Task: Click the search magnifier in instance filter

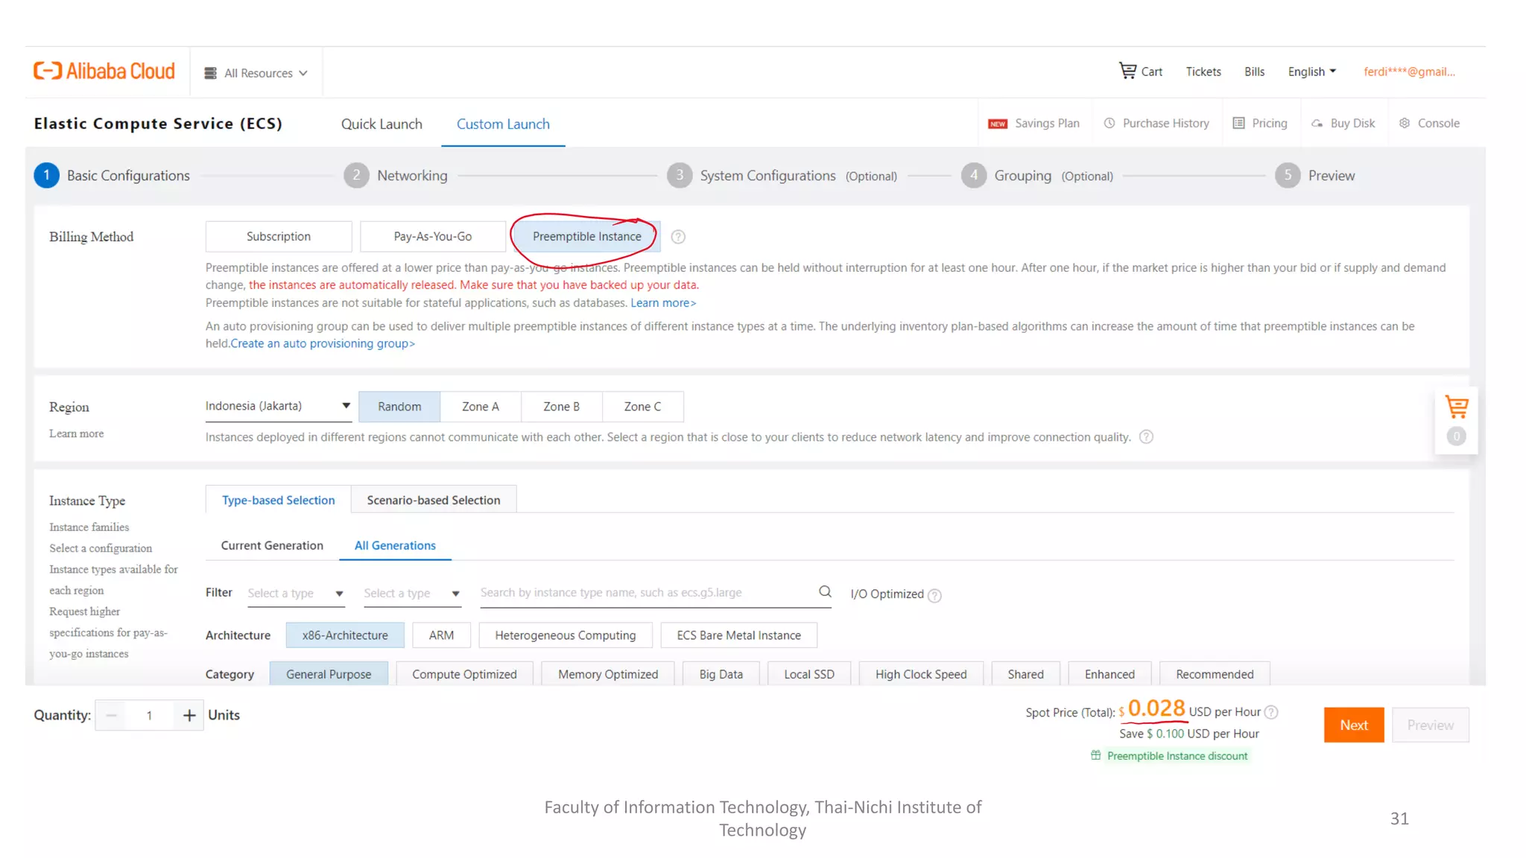Action: [x=825, y=591]
